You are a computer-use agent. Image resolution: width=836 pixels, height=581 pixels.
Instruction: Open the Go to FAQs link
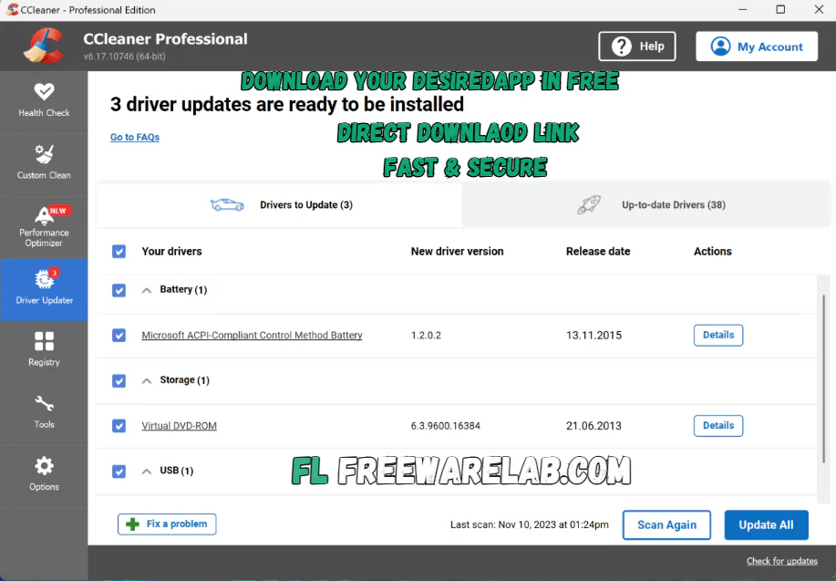click(134, 137)
